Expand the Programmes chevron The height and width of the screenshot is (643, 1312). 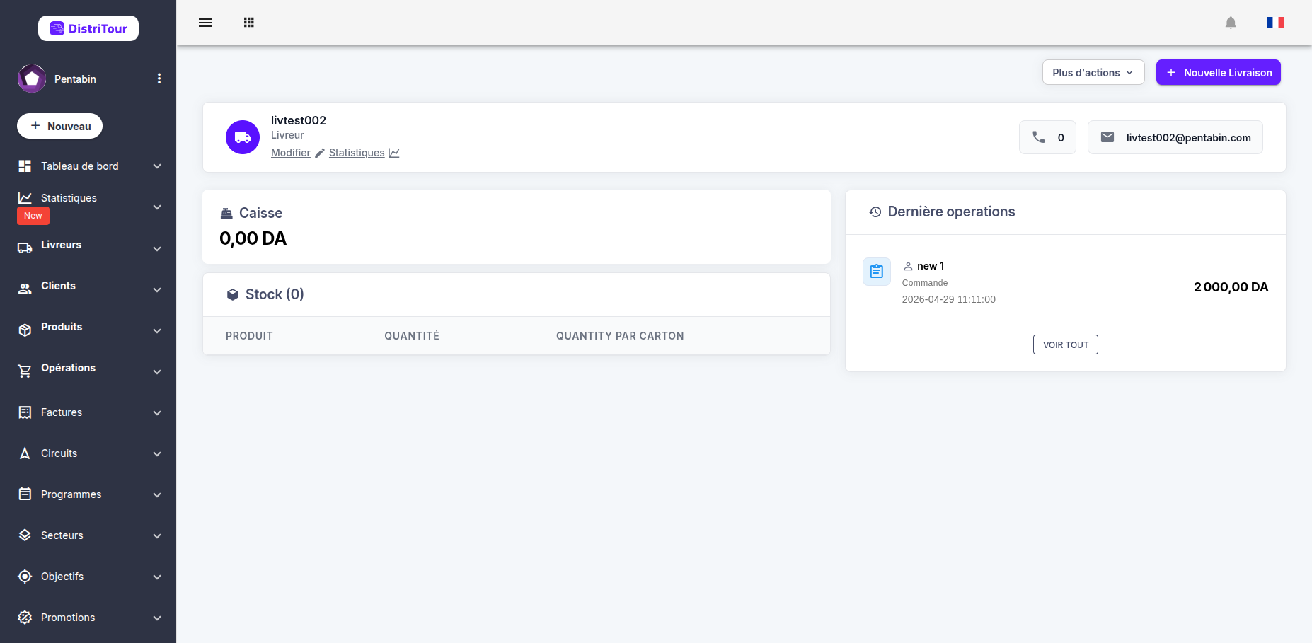pyautogui.click(x=157, y=494)
